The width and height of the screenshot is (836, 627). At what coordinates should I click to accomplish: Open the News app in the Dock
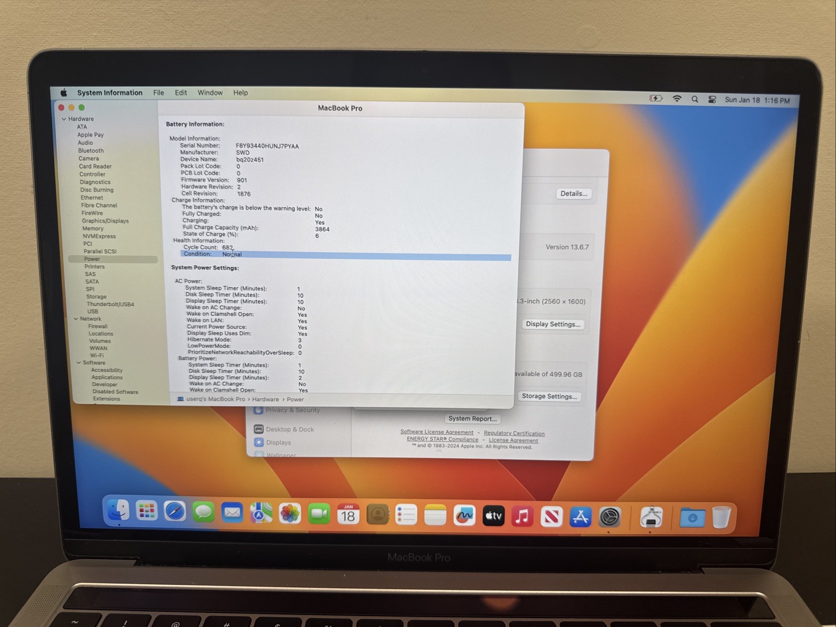pyautogui.click(x=551, y=517)
